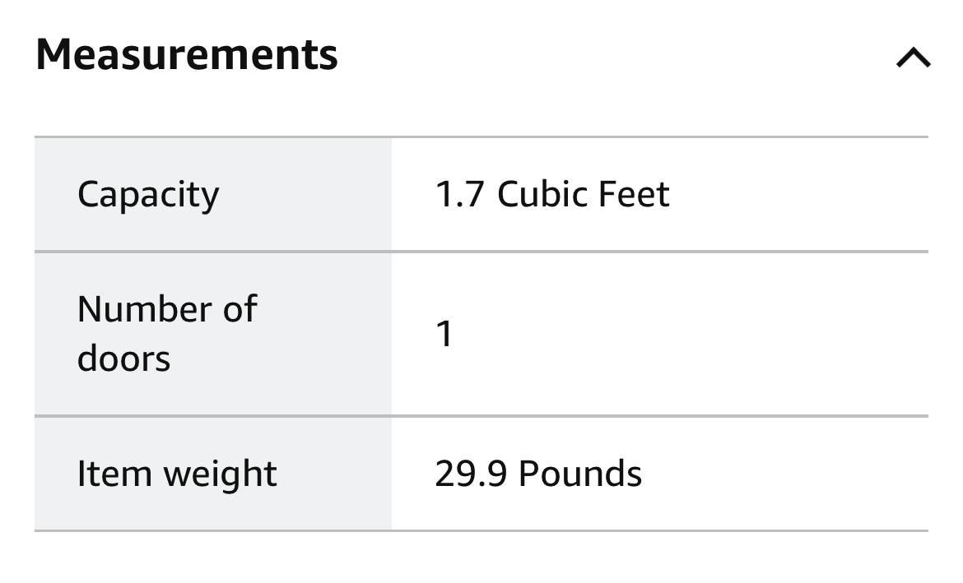Click the "1.7" capacity number
This screenshot has width=963, height=583.
click(459, 195)
